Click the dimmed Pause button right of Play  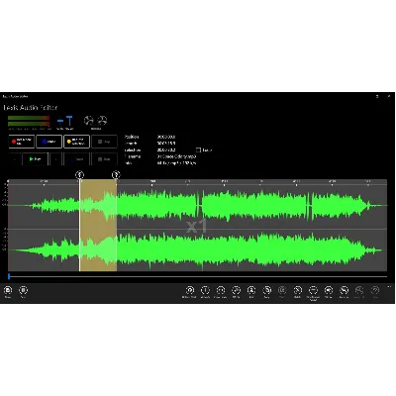coord(76,159)
